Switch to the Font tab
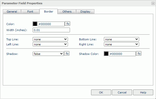This screenshot has height=99, width=156. point(30,12)
